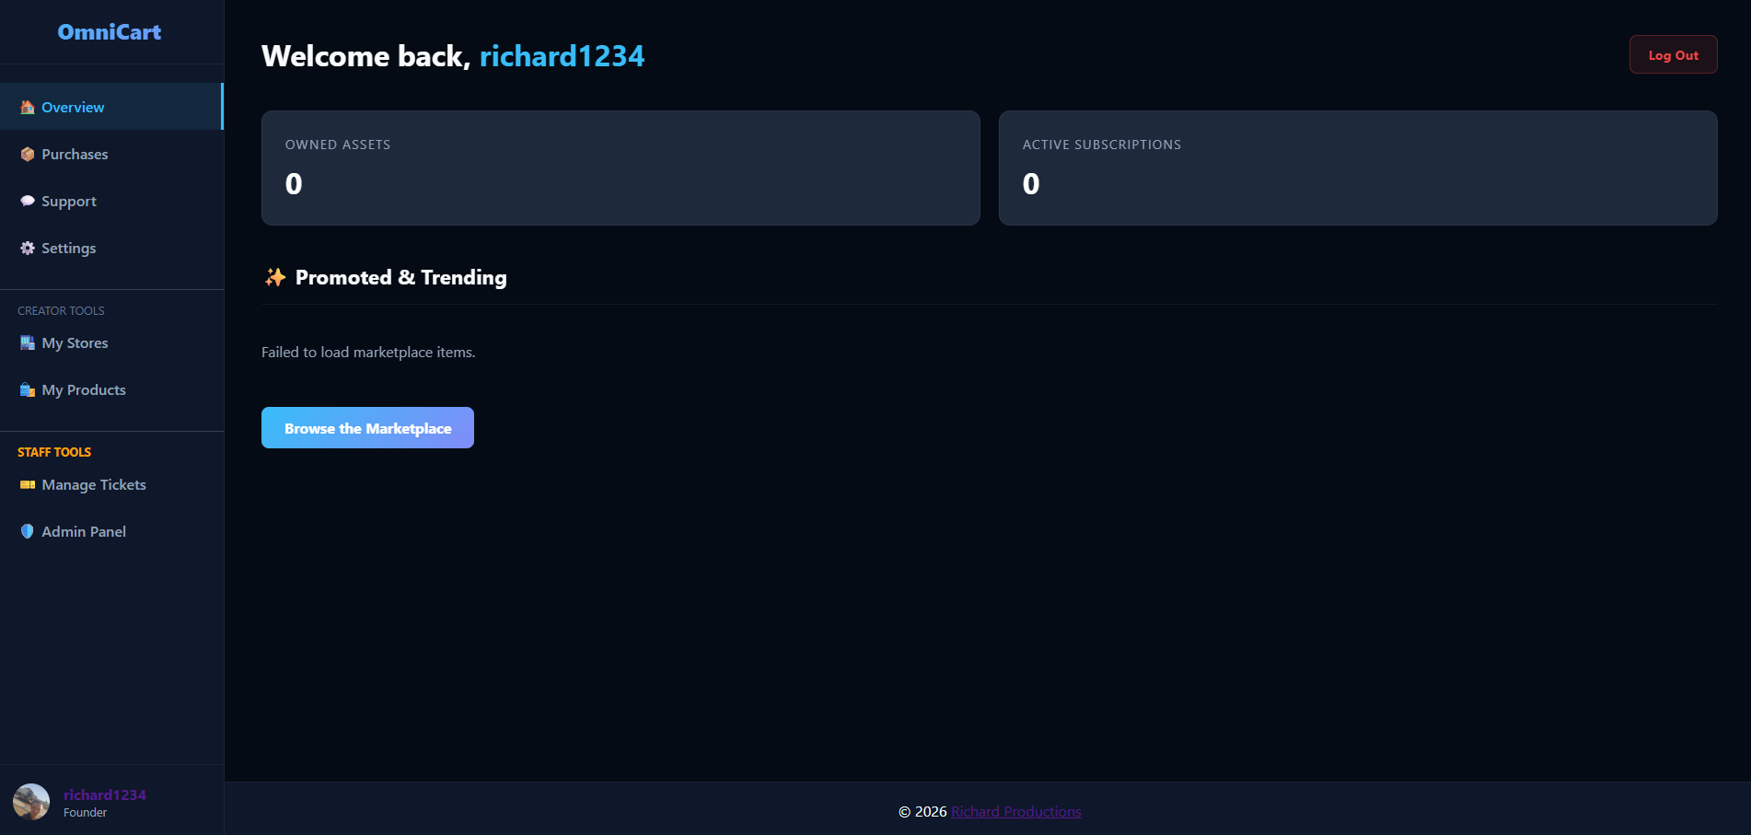Click the ticket icon for Manage Tickets
Screen dimensions: 1751x835
[28, 485]
